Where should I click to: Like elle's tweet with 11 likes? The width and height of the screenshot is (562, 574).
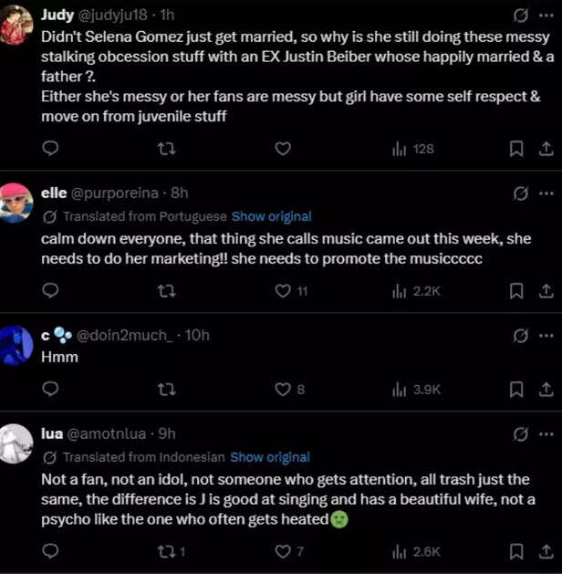[283, 291]
